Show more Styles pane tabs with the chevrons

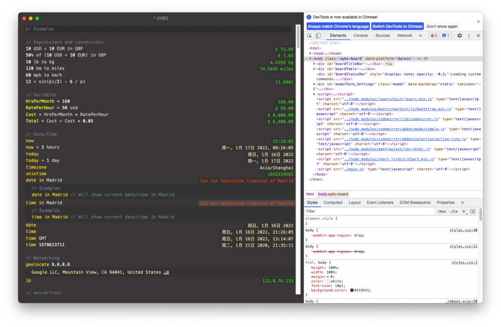click(462, 203)
